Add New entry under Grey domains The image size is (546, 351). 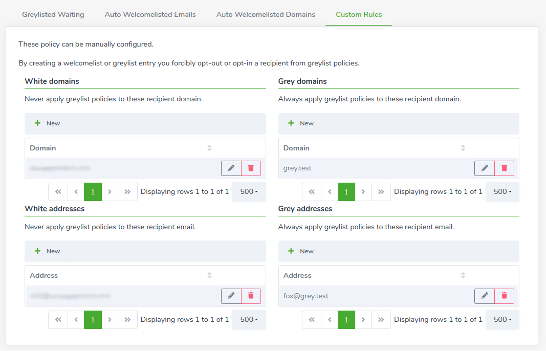point(301,123)
